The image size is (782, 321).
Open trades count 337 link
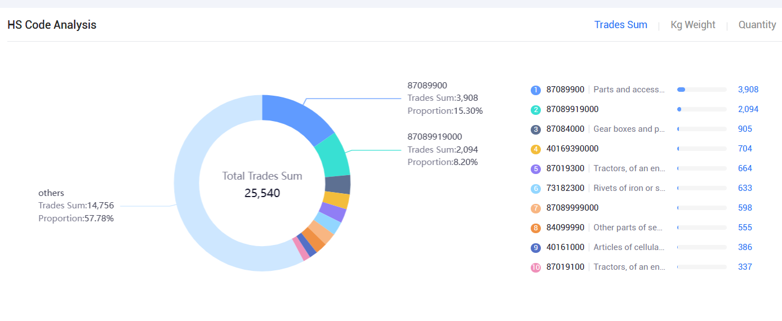coord(745,267)
